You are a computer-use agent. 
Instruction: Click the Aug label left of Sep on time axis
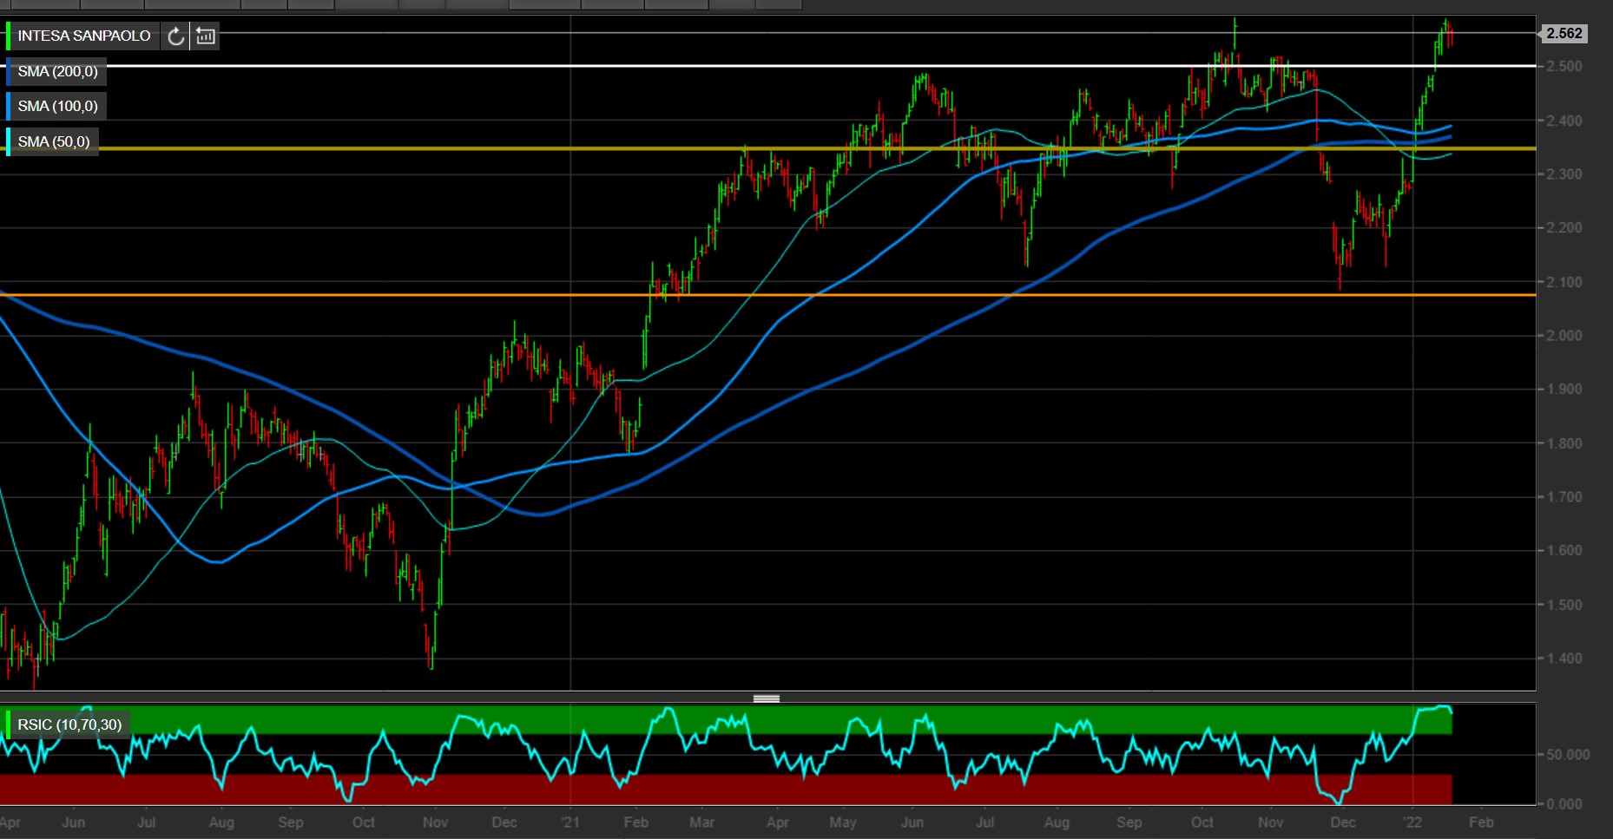tap(221, 822)
